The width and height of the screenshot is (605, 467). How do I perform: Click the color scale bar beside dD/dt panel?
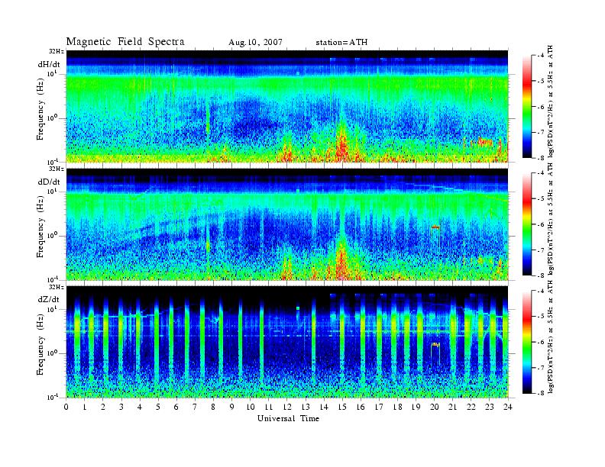coord(527,224)
